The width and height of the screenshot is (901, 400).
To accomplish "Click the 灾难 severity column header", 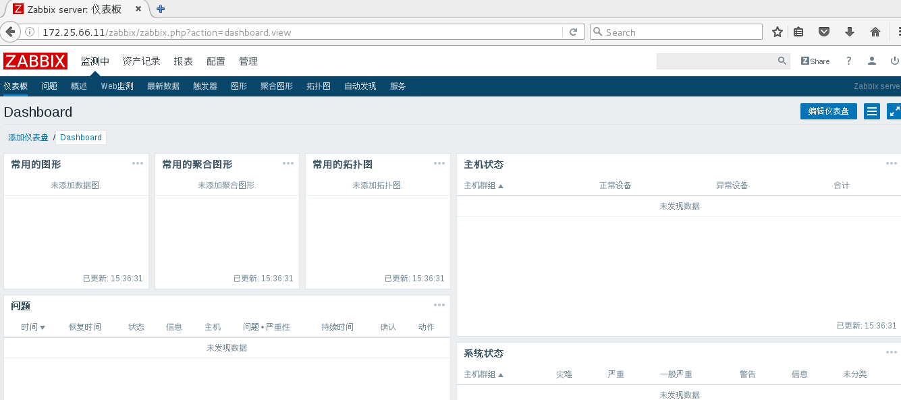I will [x=564, y=374].
